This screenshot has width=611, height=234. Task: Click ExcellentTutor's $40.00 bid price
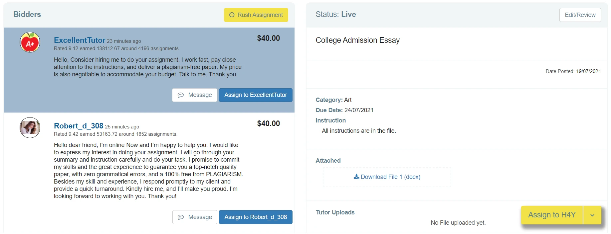point(268,38)
